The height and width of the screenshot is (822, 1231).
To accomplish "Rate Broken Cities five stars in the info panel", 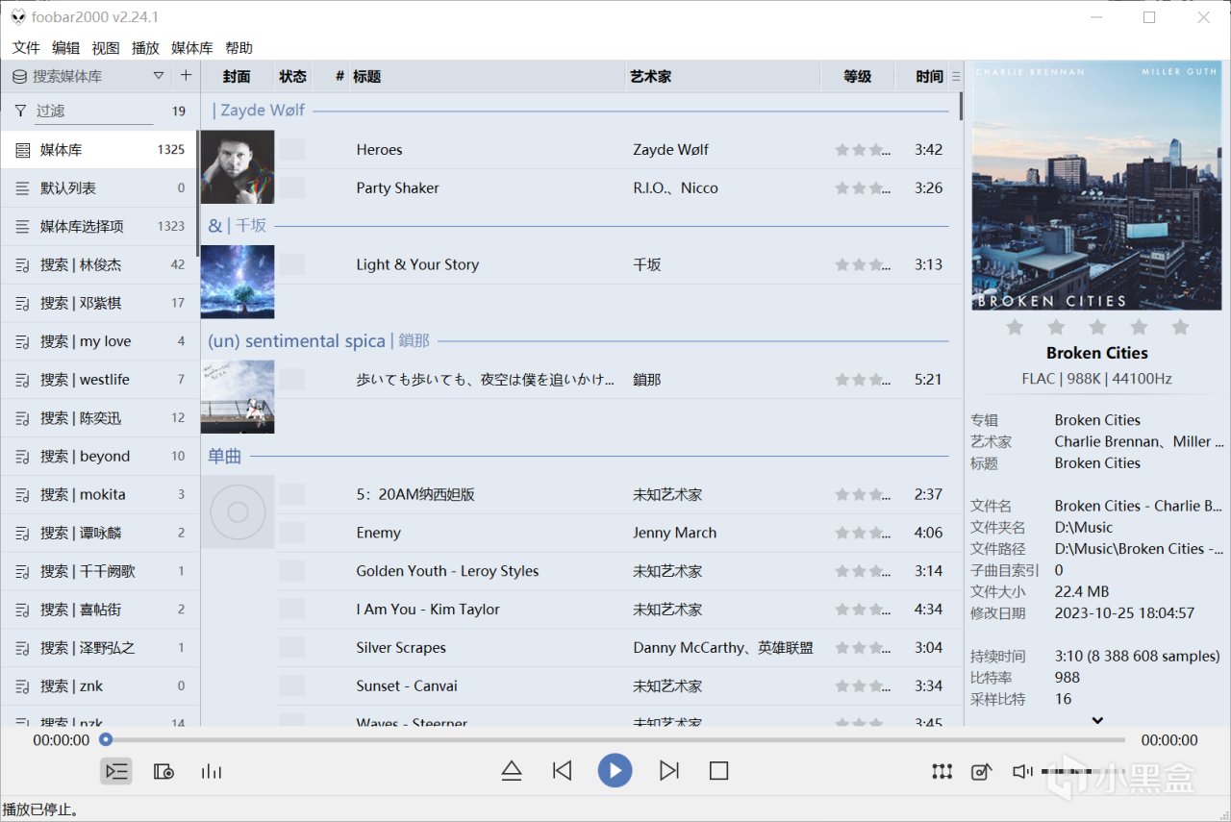I will 1181,327.
